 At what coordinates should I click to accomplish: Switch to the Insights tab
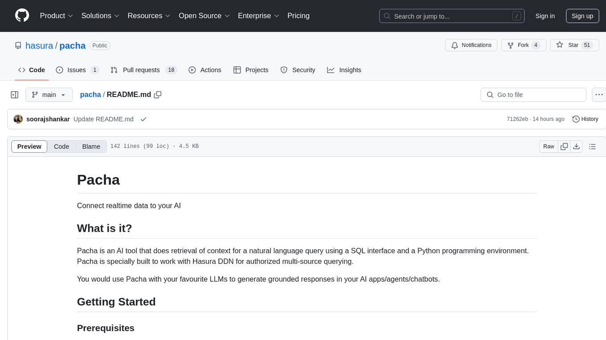pyautogui.click(x=344, y=70)
